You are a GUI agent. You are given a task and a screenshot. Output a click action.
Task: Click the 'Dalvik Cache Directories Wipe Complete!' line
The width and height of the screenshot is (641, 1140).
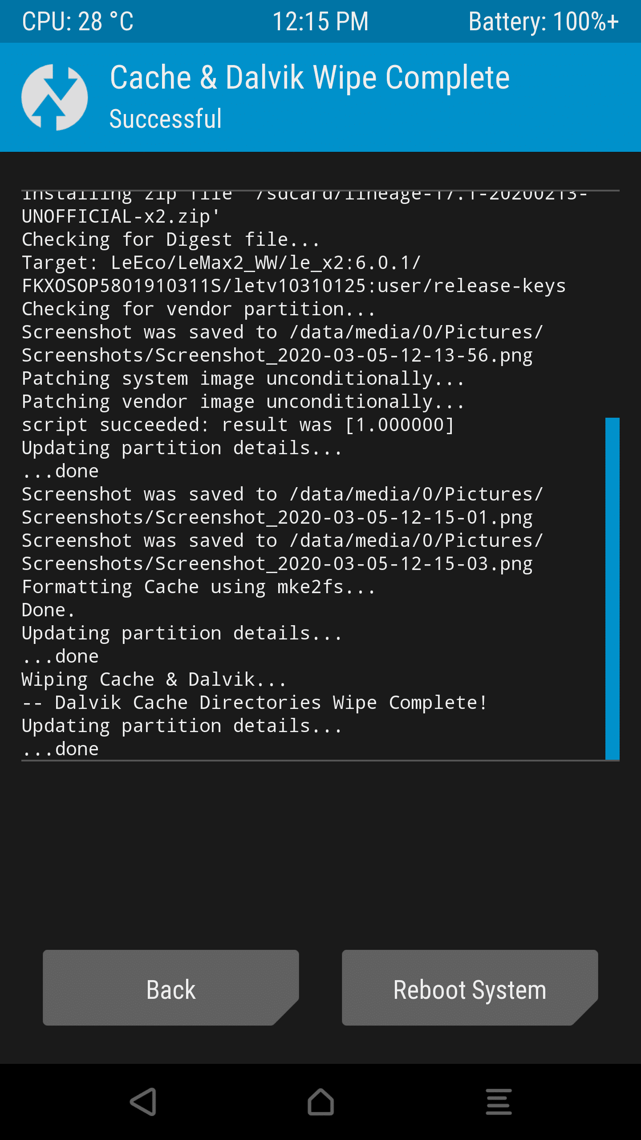click(255, 703)
